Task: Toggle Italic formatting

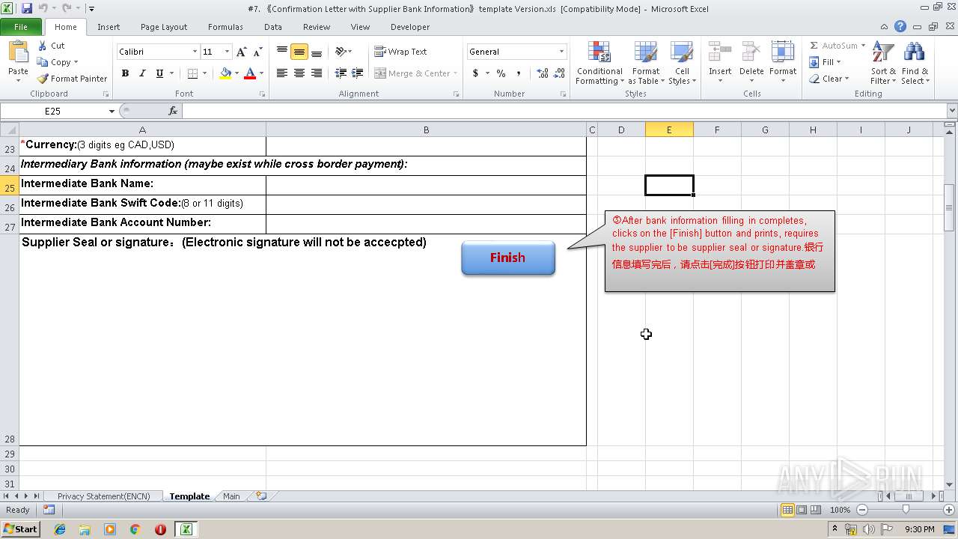Action: (142, 73)
